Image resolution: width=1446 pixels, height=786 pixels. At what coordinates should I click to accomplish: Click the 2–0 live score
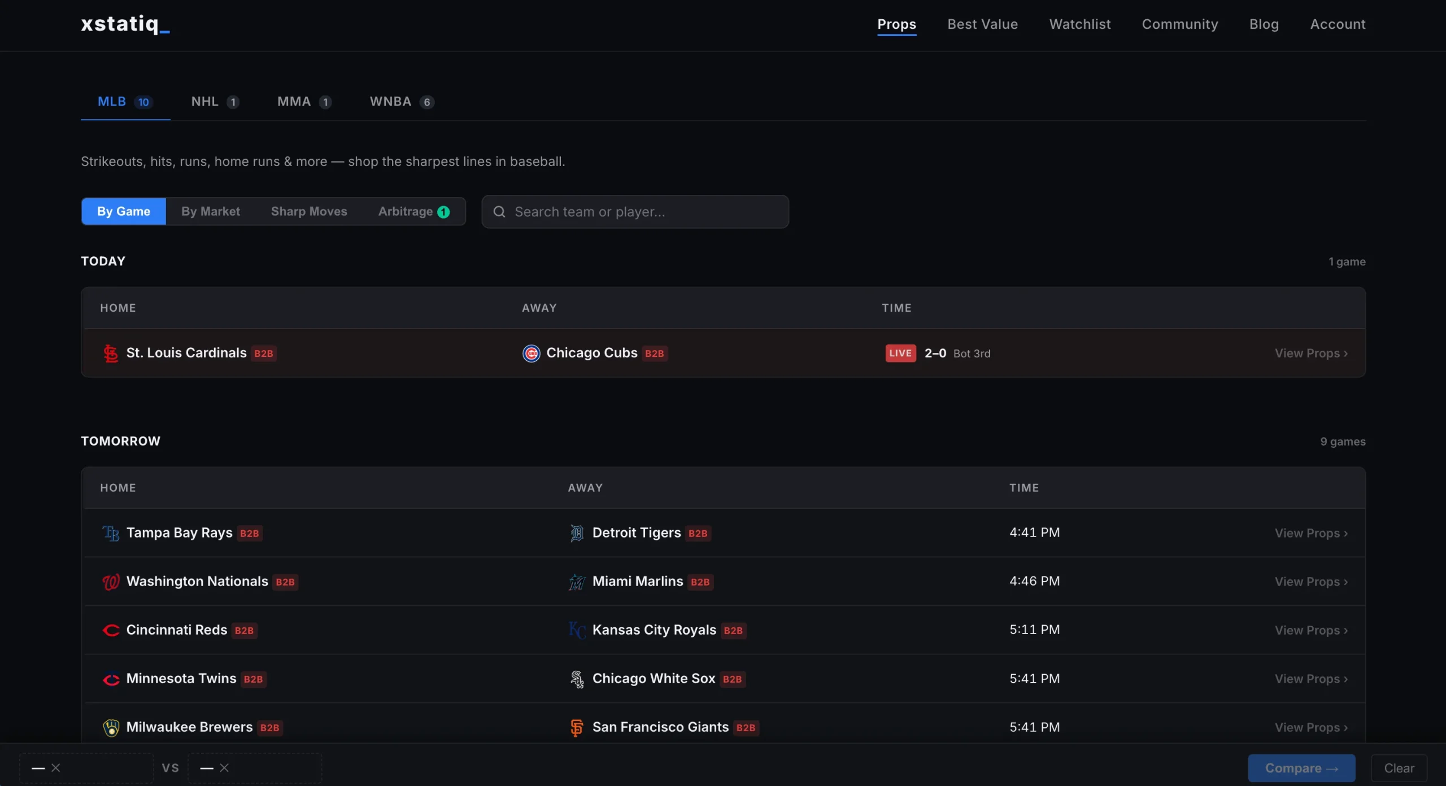935,353
